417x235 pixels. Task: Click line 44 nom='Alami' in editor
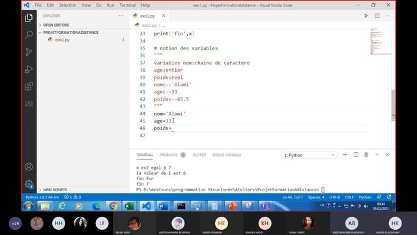(x=169, y=114)
